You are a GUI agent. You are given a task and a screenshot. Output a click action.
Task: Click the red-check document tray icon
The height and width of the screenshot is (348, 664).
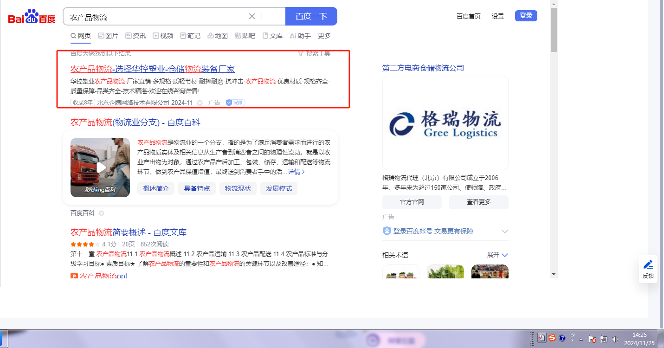tap(542, 338)
